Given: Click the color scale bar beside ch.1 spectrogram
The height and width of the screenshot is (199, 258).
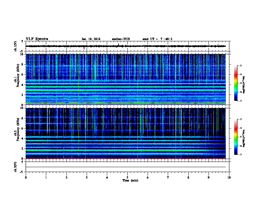Looking at the screenshot, I should point(236,83).
